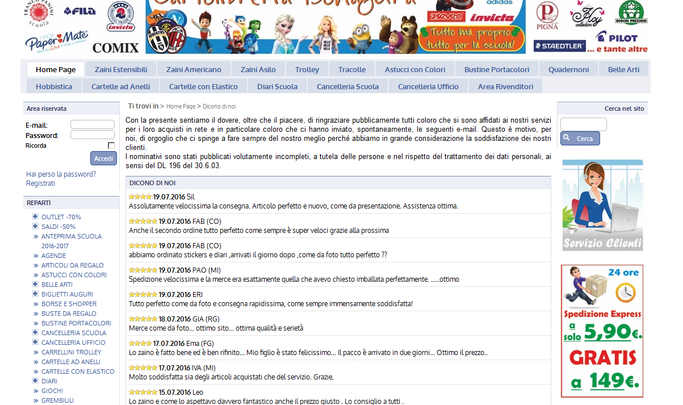Screen dimensions: 683x405
Task: Tick the Ricorda checkbox
Action: pos(111,145)
